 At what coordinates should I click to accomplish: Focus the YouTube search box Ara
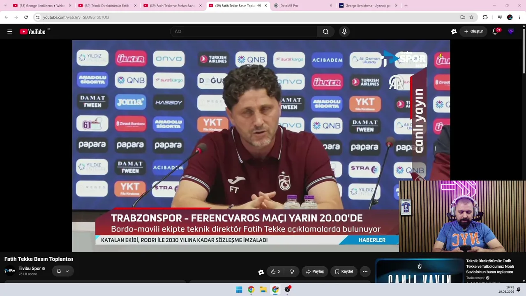(x=244, y=32)
